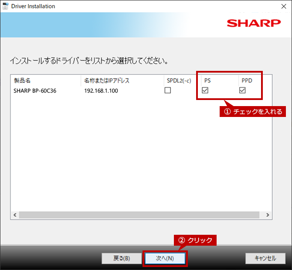Click the left arrow of horizontal scrollbar
The image size is (292, 270).
click(15, 215)
